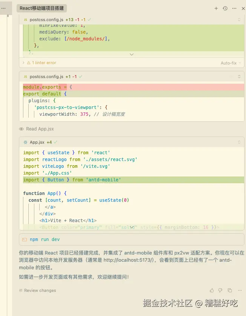The width and height of the screenshot is (246, 316).
Task: Collapse the first postcss.config.js code block
Action: pyautogui.click(x=239, y=20)
